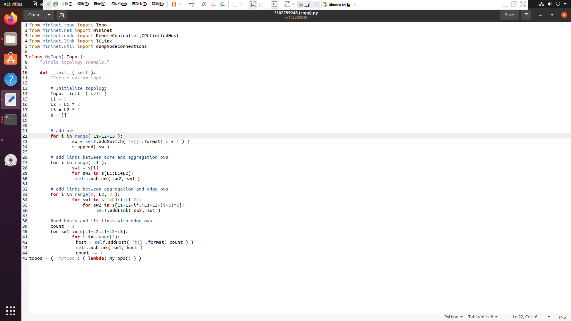Image resolution: width=571 pixels, height=321 pixels.
Task: Change Tab Width setting
Action: tap(483, 317)
